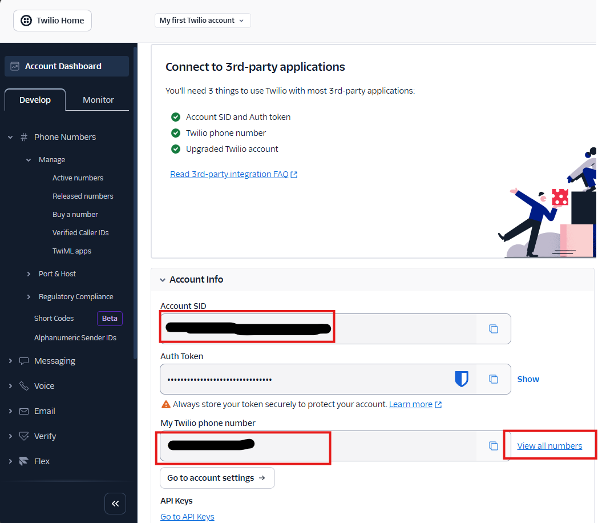Show the hidden Auth Token

pyautogui.click(x=528, y=379)
